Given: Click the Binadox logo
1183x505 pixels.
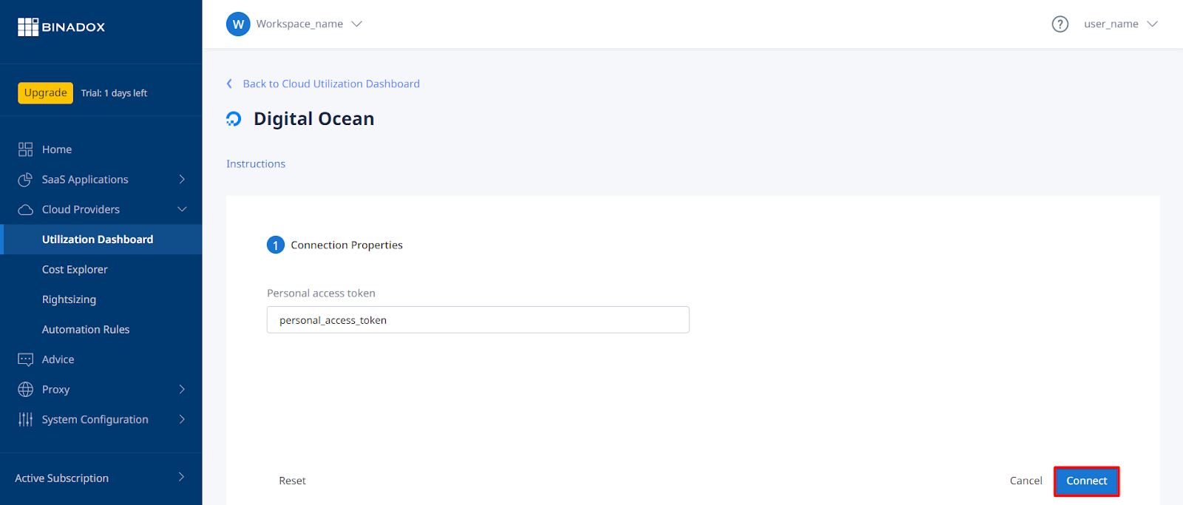Looking at the screenshot, I should point(61,27).
